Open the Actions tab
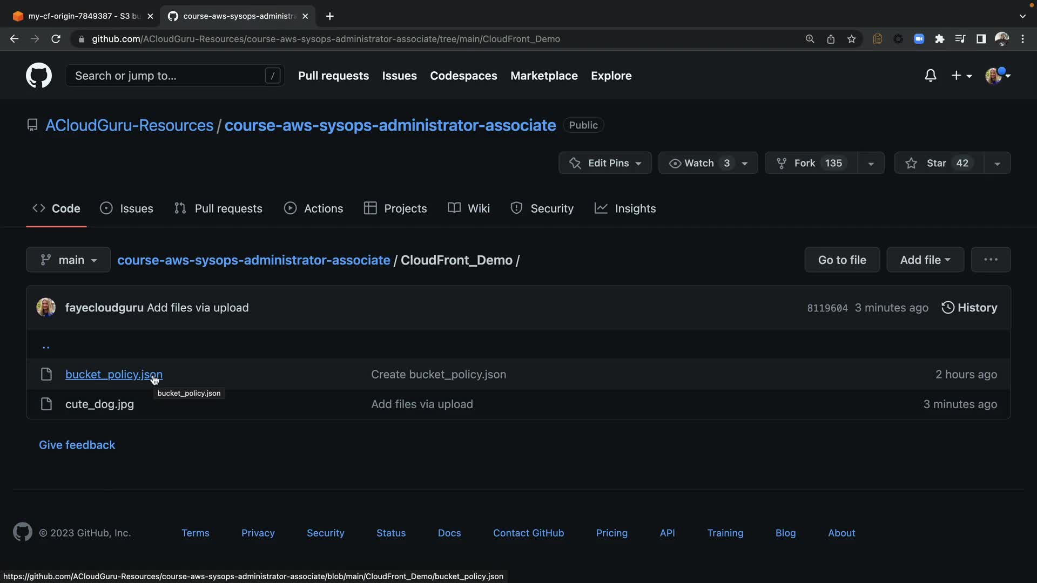The height and width of the screenshot is (583, 1037). pos(313,208)
